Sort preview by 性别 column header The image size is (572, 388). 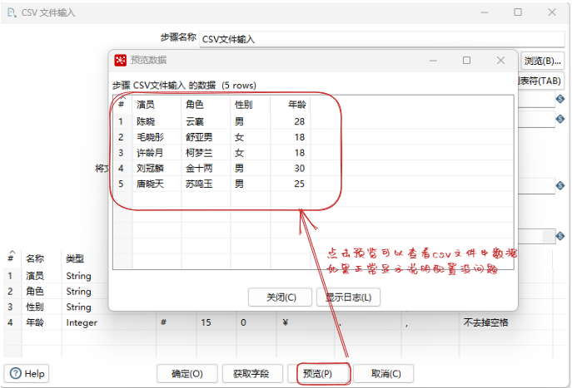[243, 105]
